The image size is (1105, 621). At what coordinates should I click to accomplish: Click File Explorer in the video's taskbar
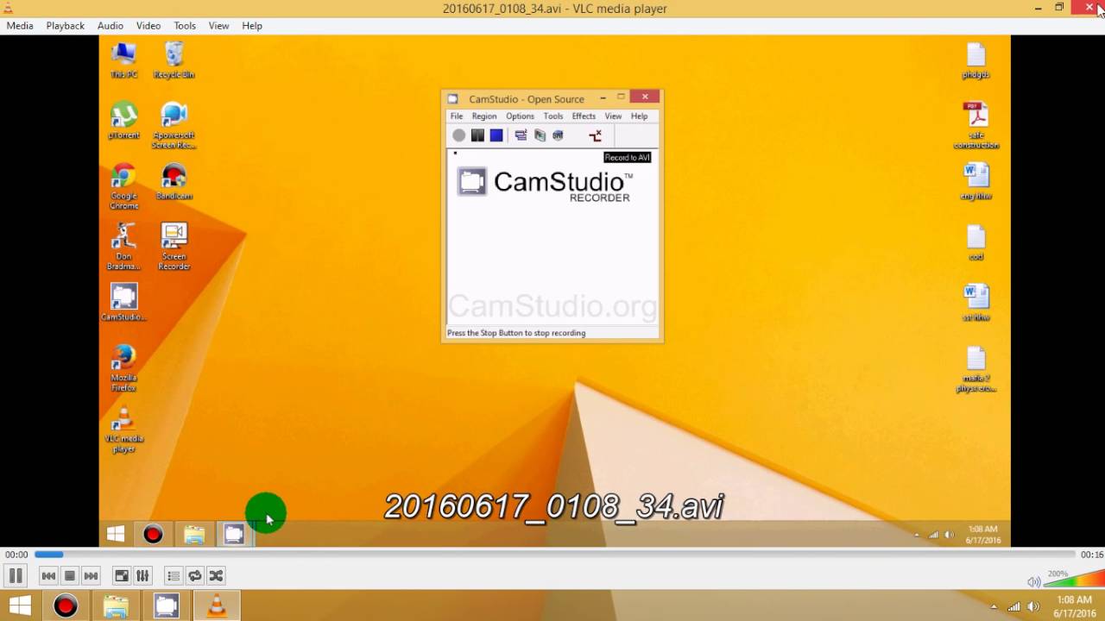(x=194, y=535)
